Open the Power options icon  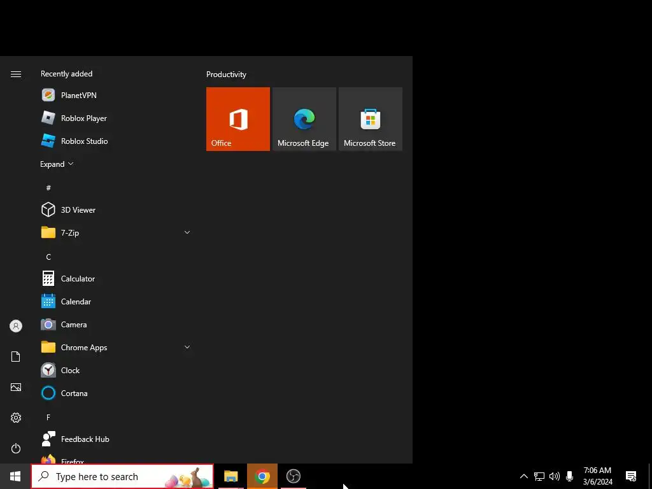point(16,448)
